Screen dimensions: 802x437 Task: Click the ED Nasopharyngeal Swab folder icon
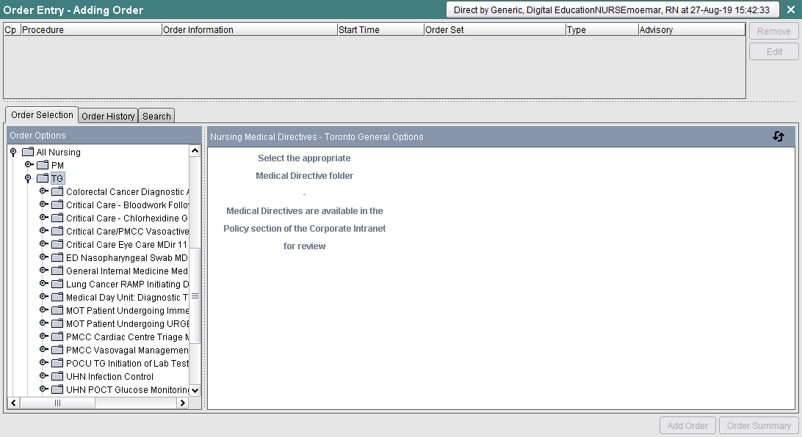[58, 258]
